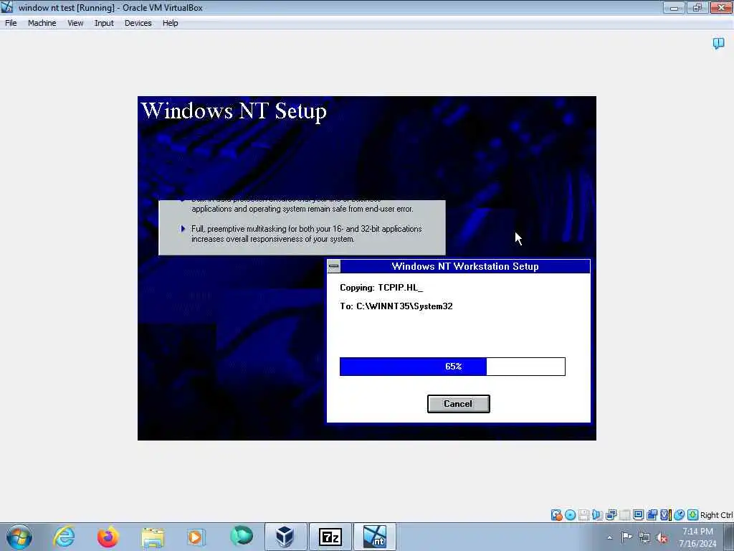
Task: Open the Help menu
Action: [x=171, y=23]
